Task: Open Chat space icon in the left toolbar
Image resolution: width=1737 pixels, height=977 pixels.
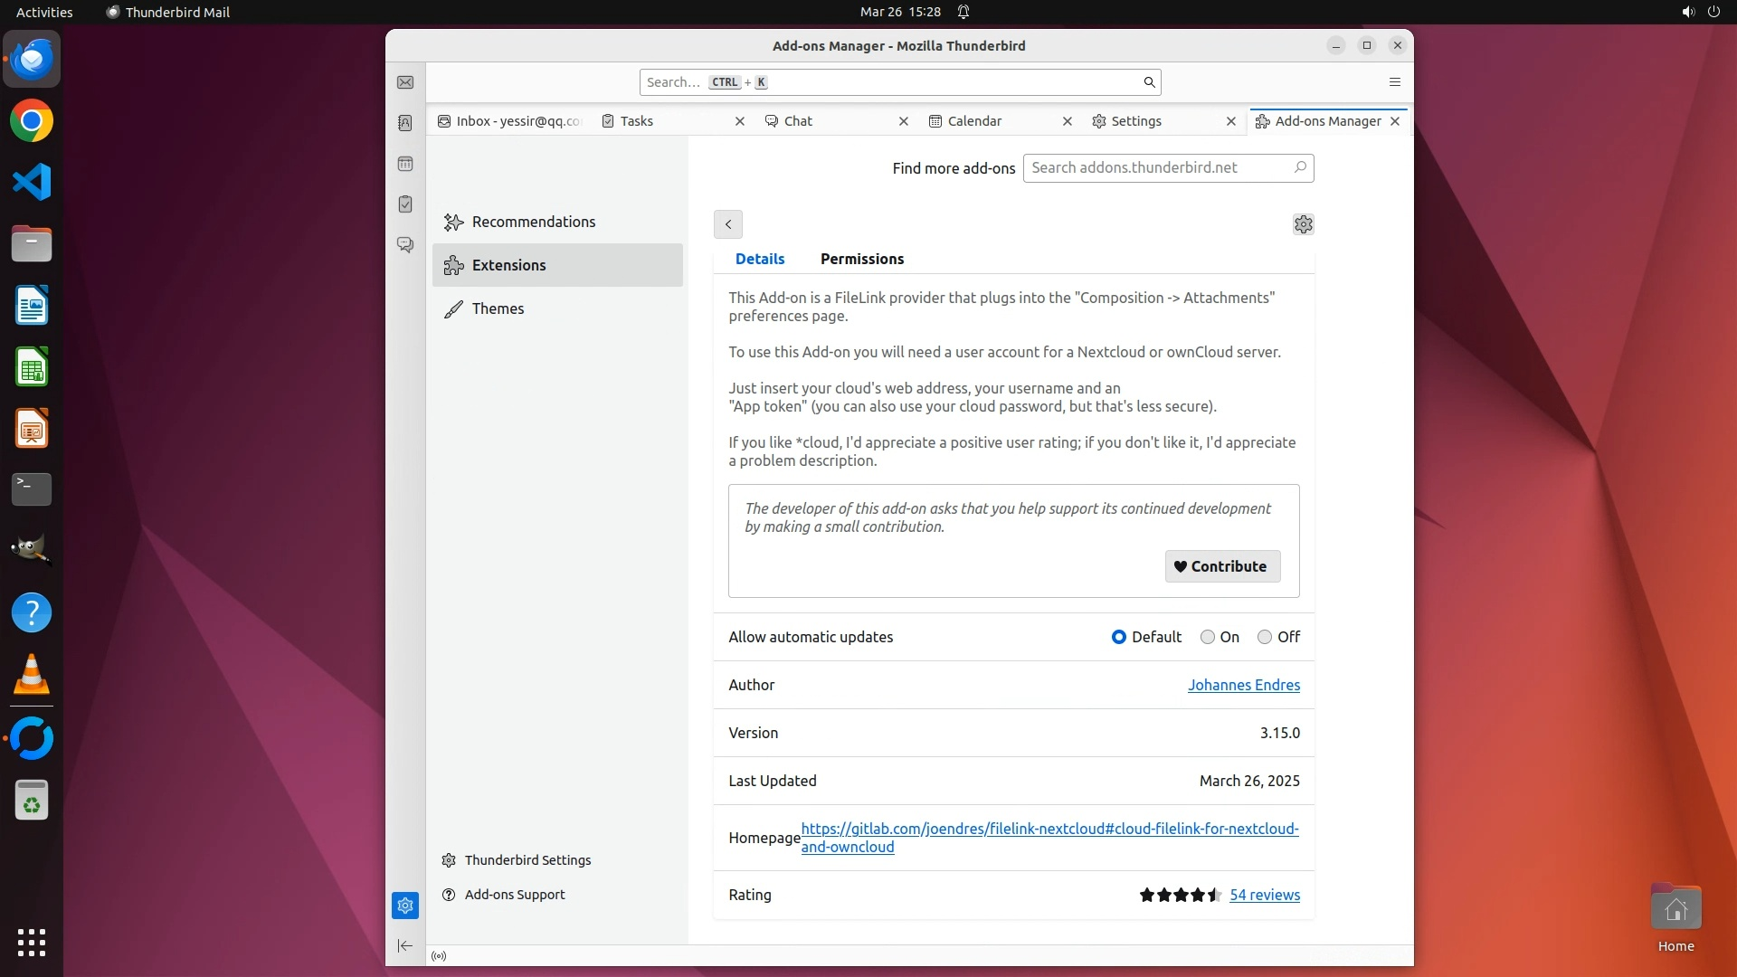Action: 405,245
